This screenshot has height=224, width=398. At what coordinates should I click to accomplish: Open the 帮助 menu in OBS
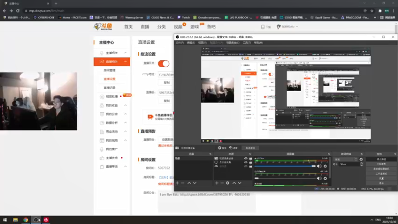[258, 43]
